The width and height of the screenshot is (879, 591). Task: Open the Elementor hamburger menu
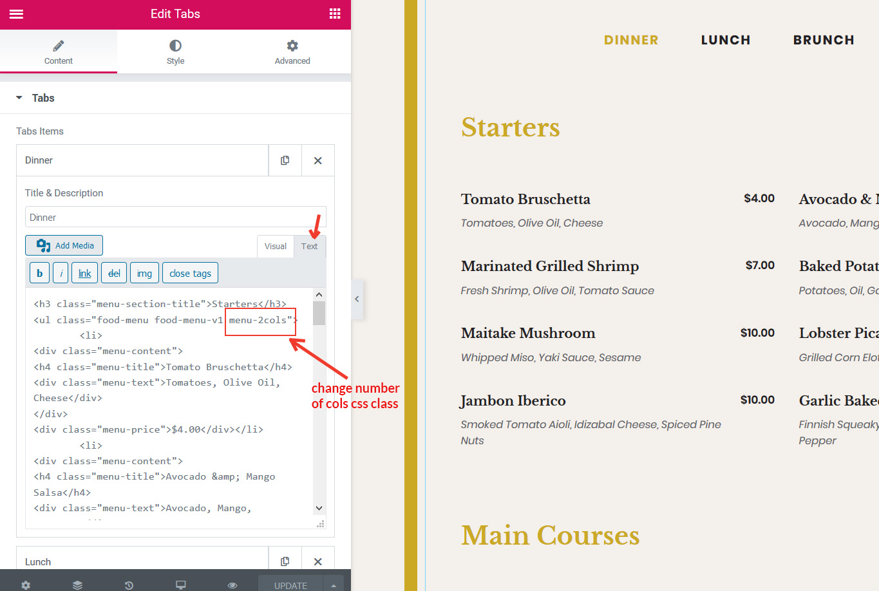[16, 14]
